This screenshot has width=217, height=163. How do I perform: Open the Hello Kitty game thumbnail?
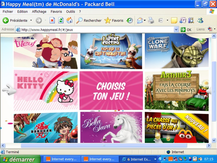(46, 90)
